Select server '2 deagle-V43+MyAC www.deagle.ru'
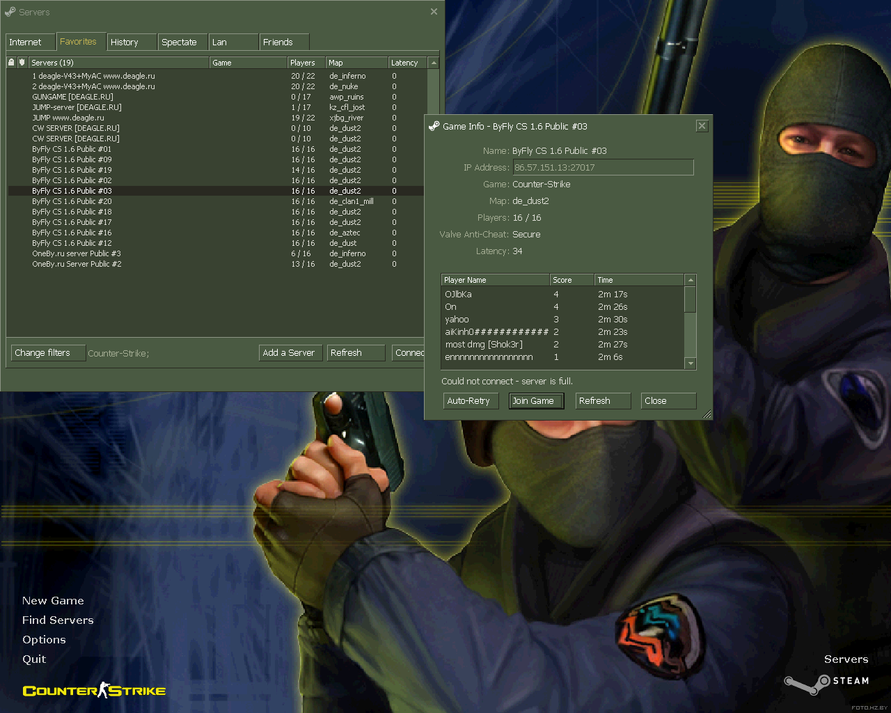891x713 pixels. click(216, 86)
